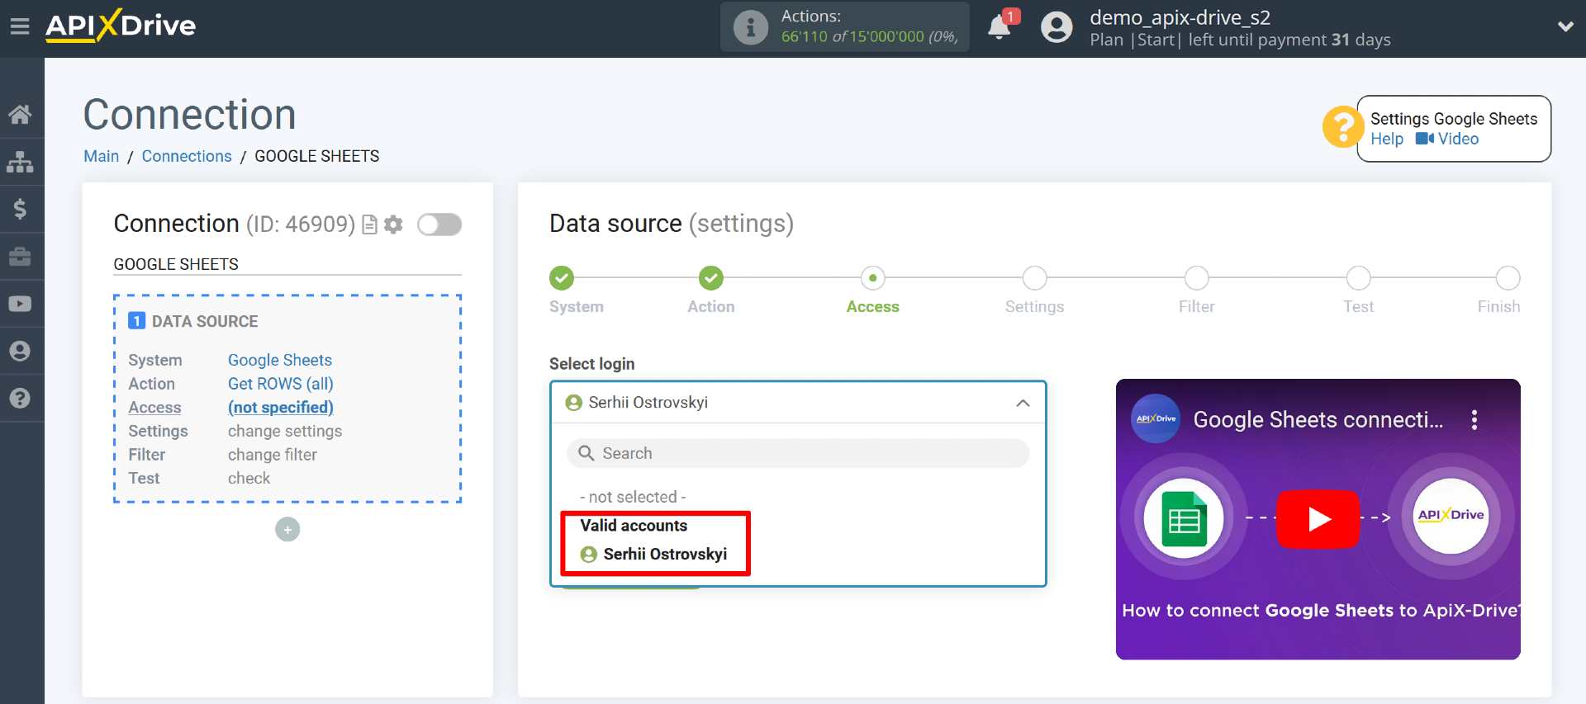1586x704 pixels.
Task: Open the briefcase sidebar icon
Action: (21, 257)
